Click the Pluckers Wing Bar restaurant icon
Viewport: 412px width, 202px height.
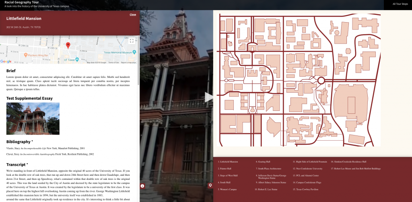(x=26, y=55)
